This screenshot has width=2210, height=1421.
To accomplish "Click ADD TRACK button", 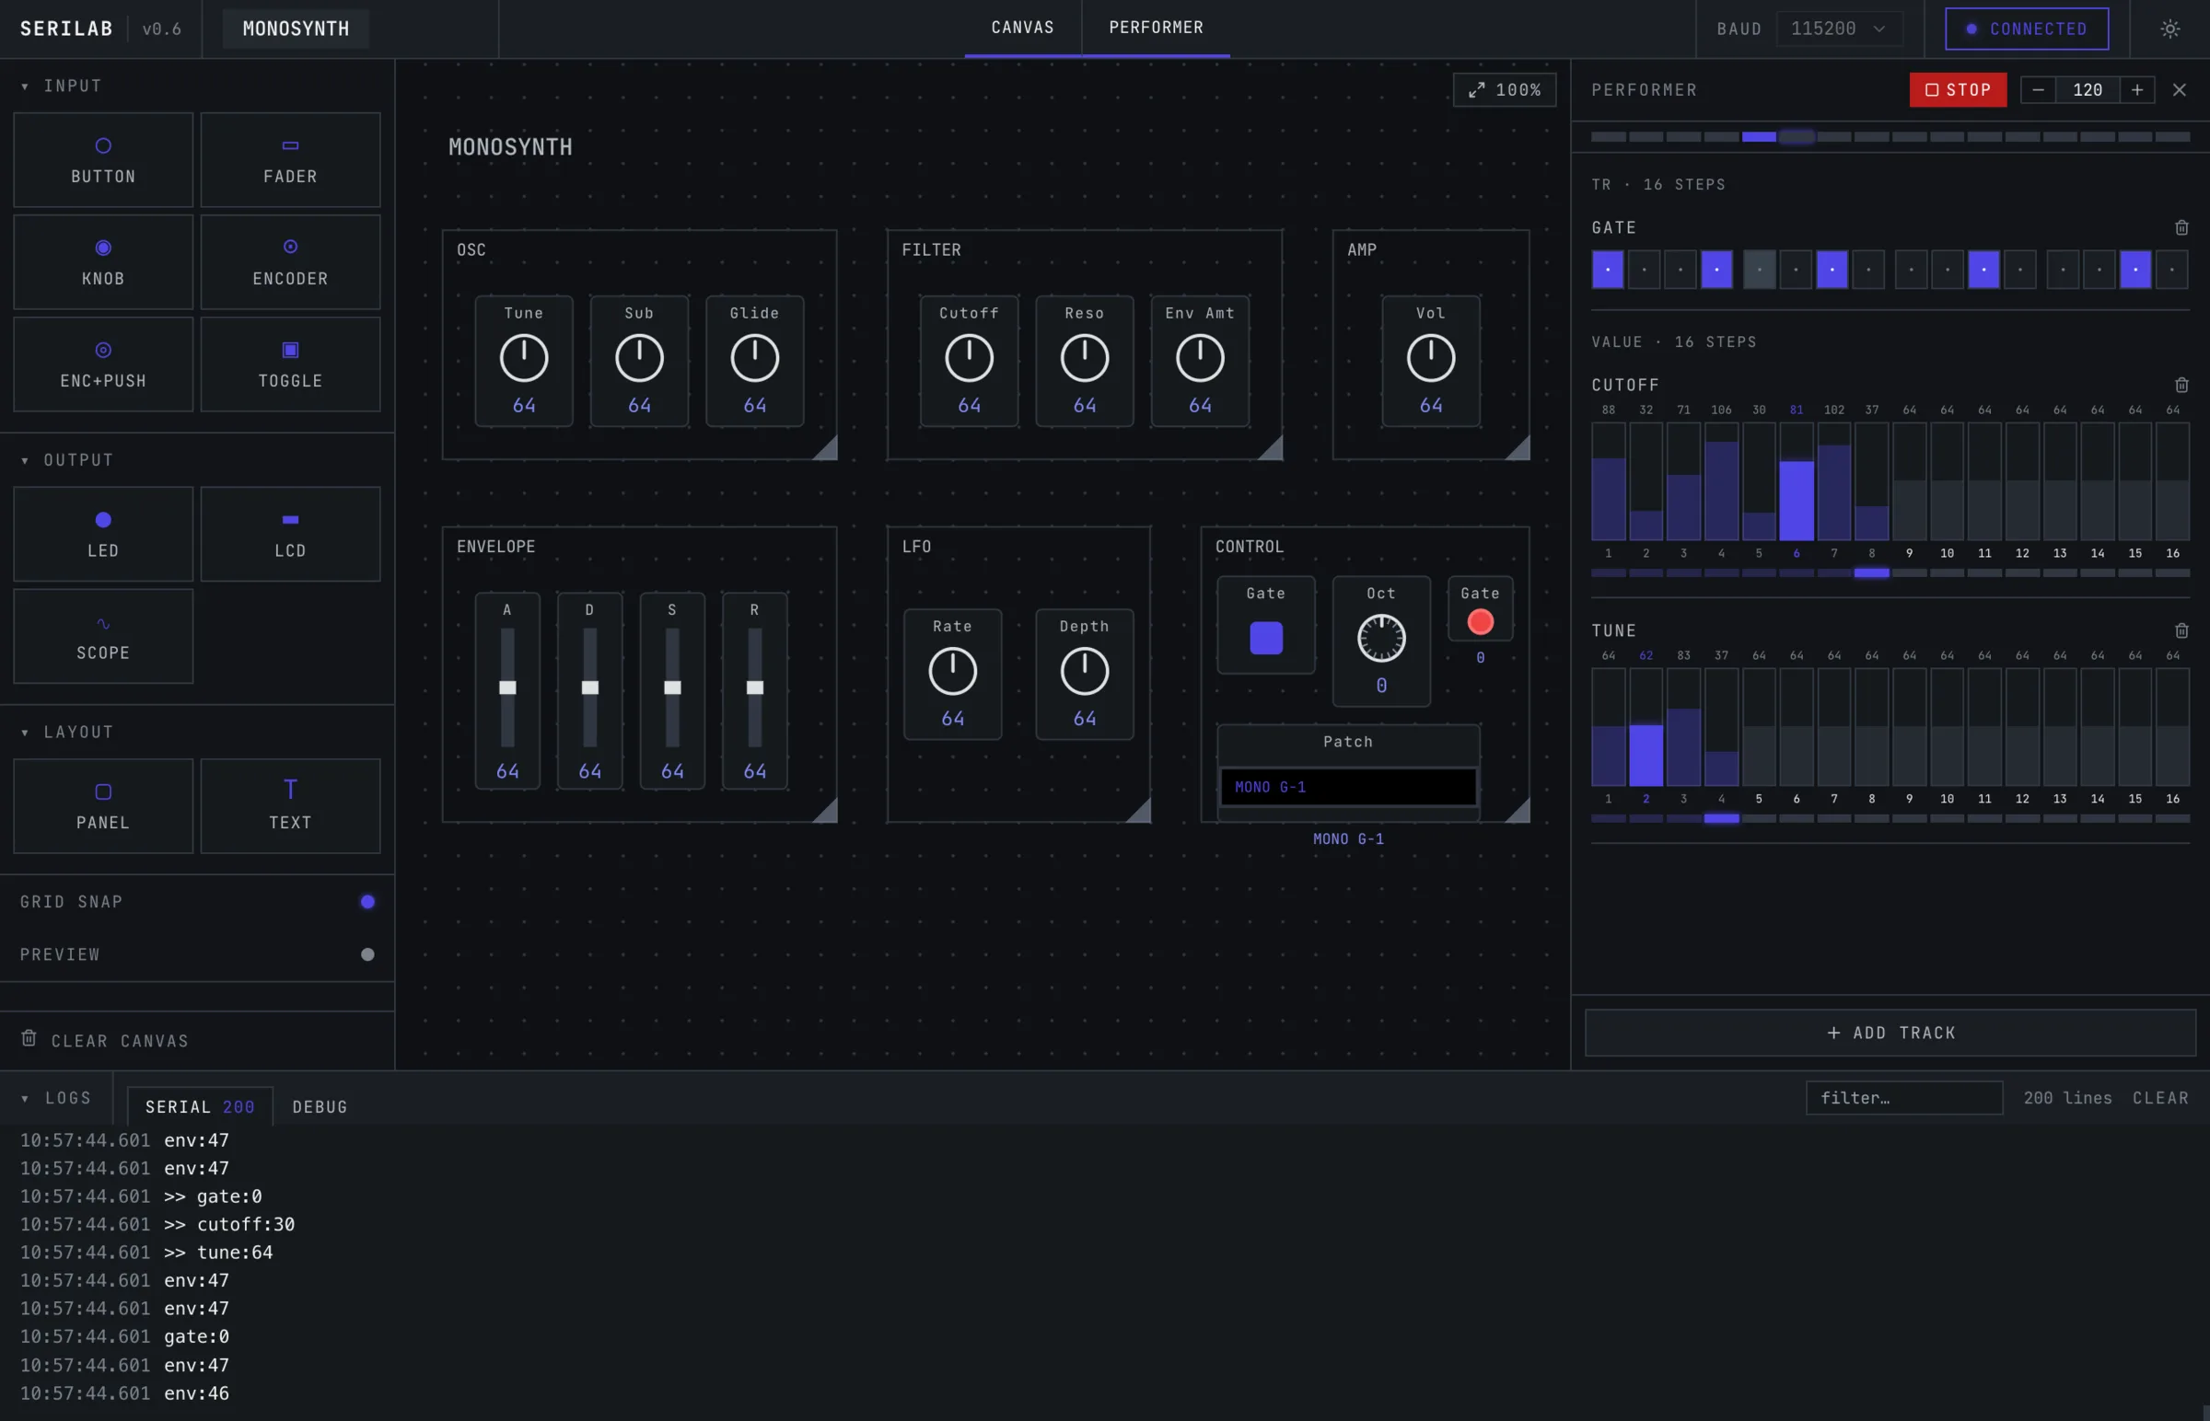I will point(1890,1033).
